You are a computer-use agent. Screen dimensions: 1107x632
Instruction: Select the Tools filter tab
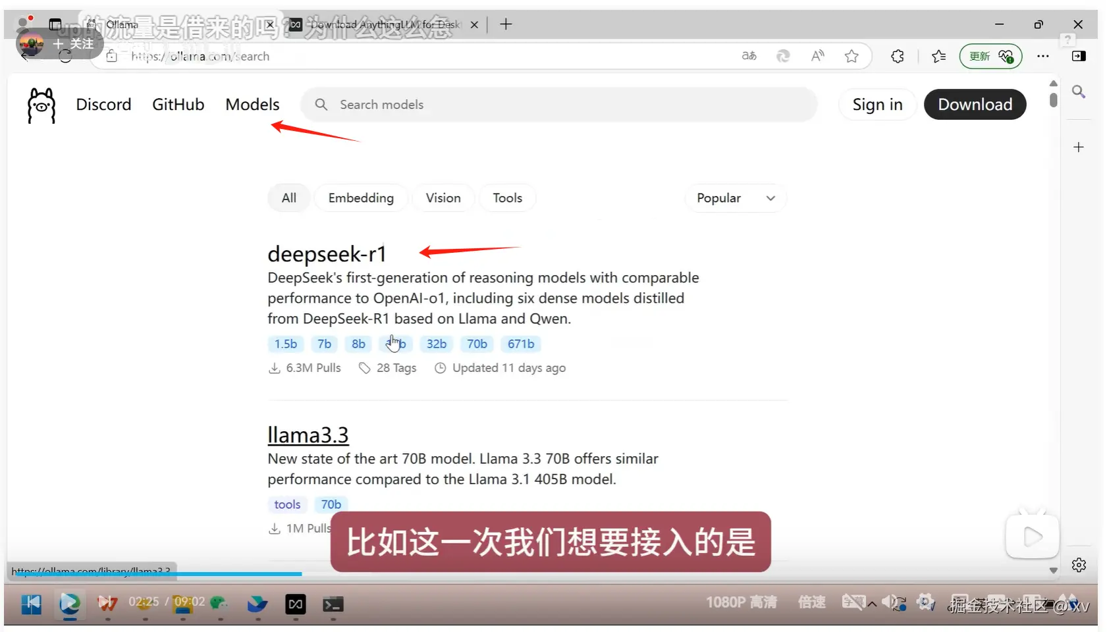(507, 198)
